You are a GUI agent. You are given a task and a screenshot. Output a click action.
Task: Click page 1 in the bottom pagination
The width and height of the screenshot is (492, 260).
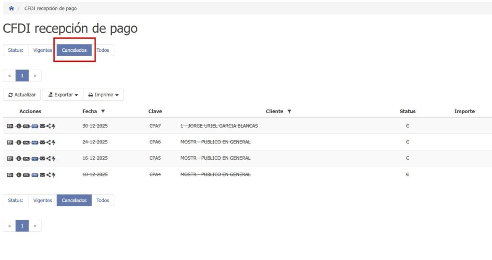point(22,226)
